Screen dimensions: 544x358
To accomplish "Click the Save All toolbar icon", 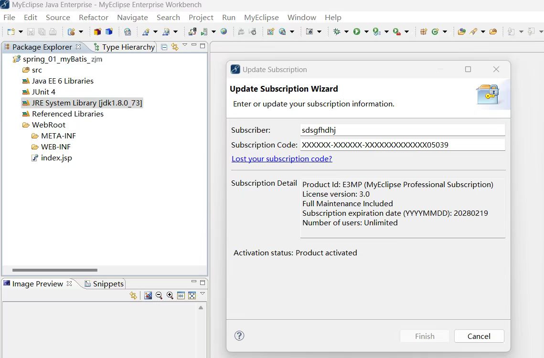I will (x=42, y=32).
